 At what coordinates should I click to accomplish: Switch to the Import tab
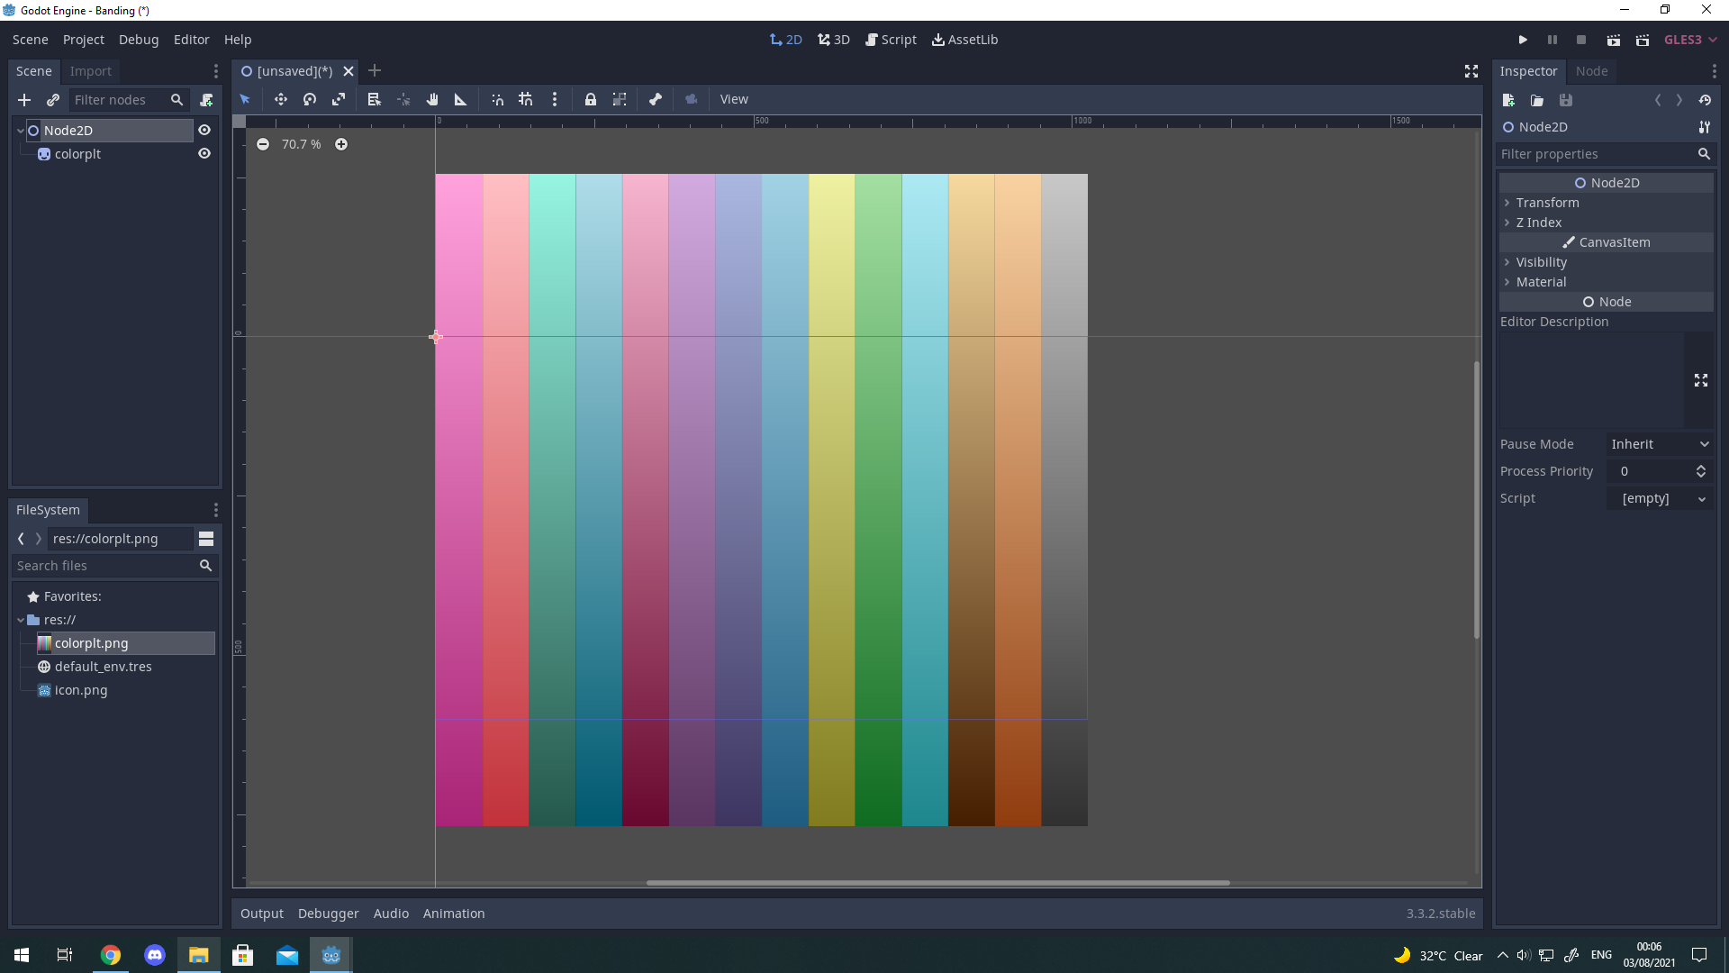[x=91, y=71]
